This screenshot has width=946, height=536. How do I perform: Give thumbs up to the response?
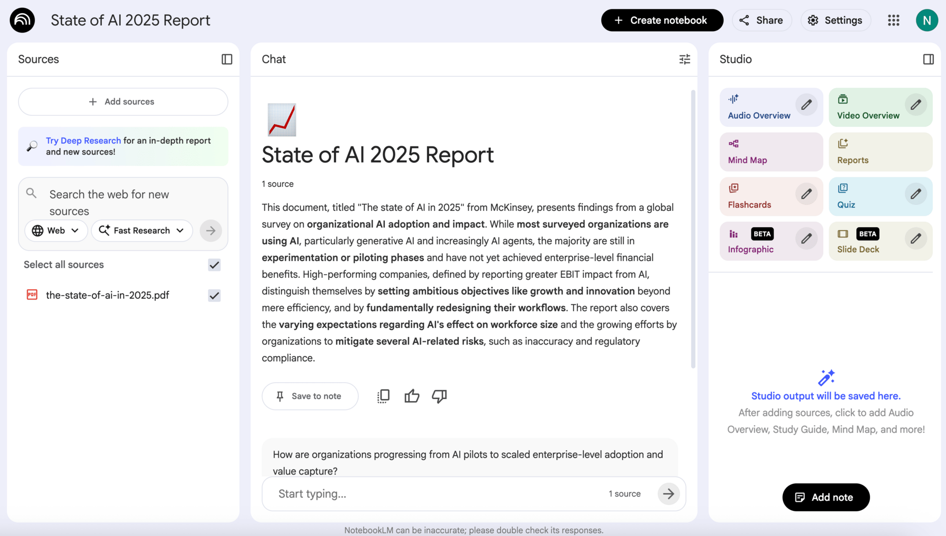tap(411, 396)
